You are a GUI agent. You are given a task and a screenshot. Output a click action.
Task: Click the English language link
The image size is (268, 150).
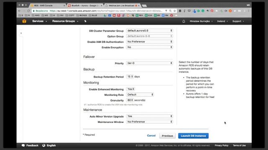click(51, 145)
